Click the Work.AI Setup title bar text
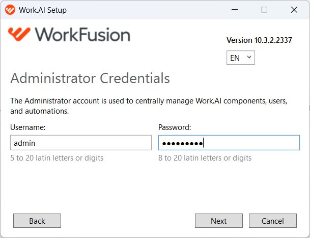 pos(43,10)
